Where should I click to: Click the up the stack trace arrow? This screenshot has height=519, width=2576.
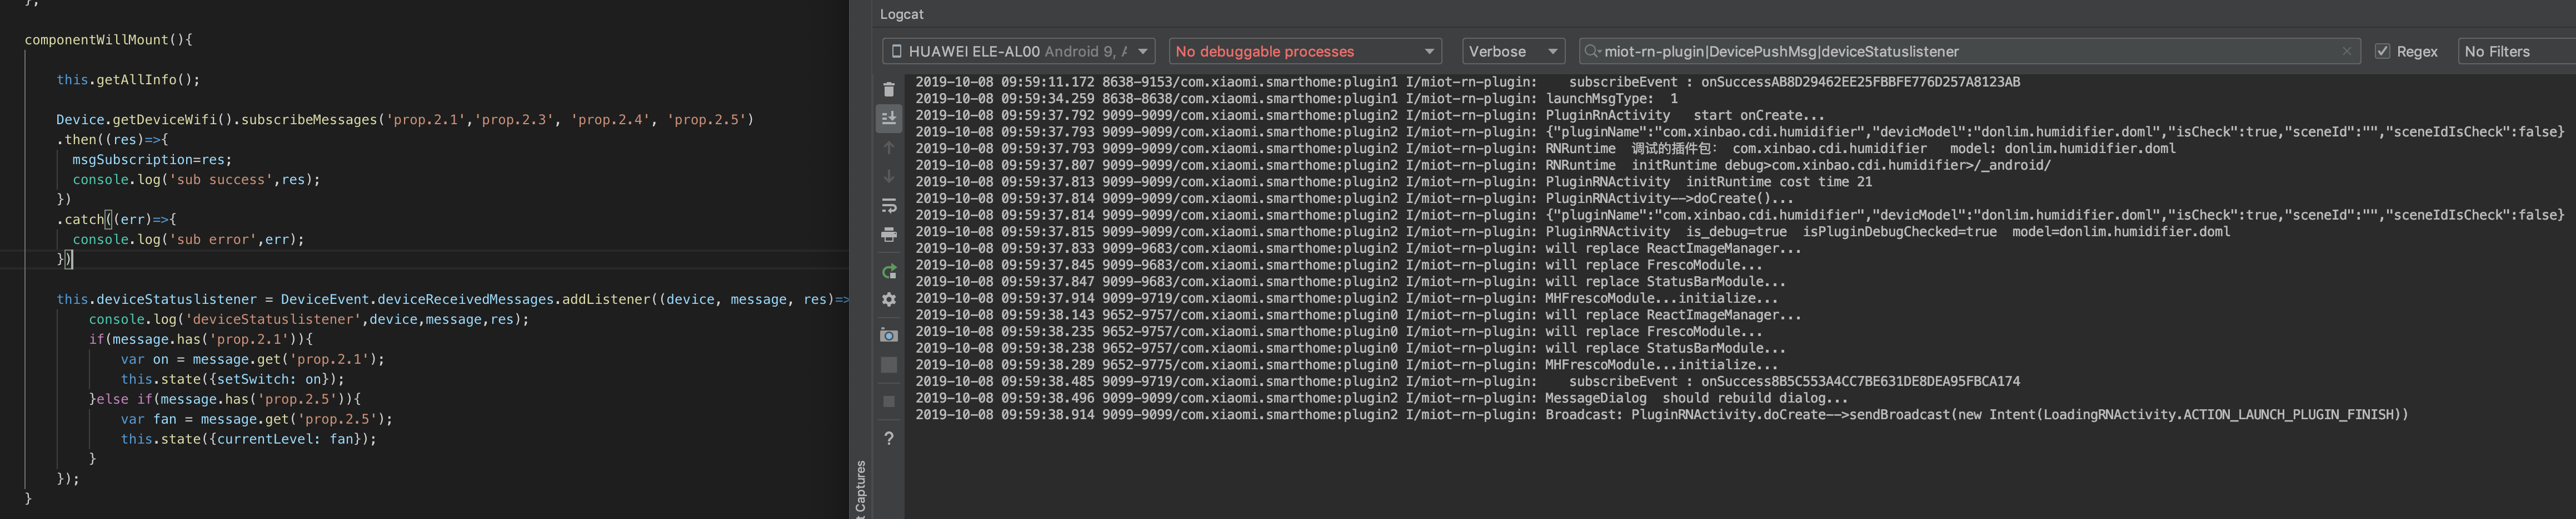point(888,147)
